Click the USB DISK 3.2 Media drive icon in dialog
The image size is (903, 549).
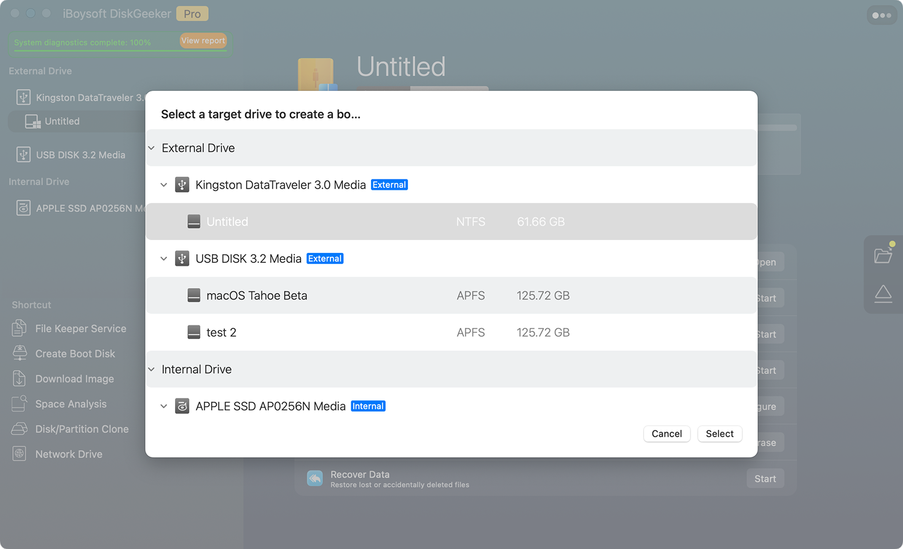click(182, 259)
